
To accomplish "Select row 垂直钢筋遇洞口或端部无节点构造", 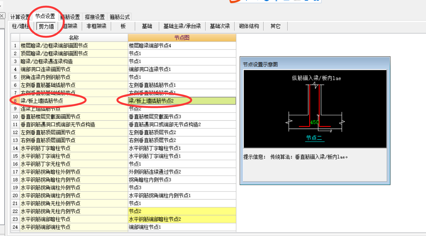I will [x=74, y=125].
